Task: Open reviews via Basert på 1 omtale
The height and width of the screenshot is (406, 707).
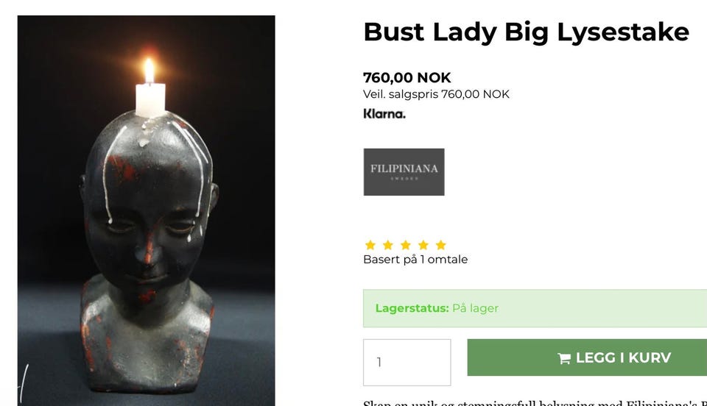Action: coord(415,259)
